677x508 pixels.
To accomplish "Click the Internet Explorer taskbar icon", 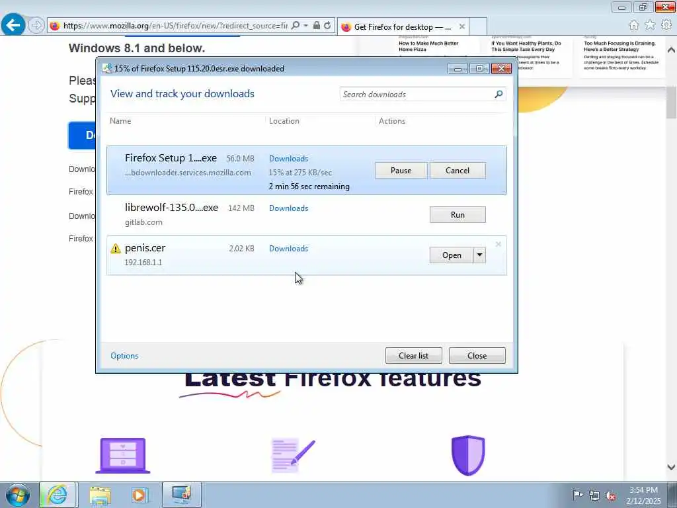I will (x=58, y=495).
